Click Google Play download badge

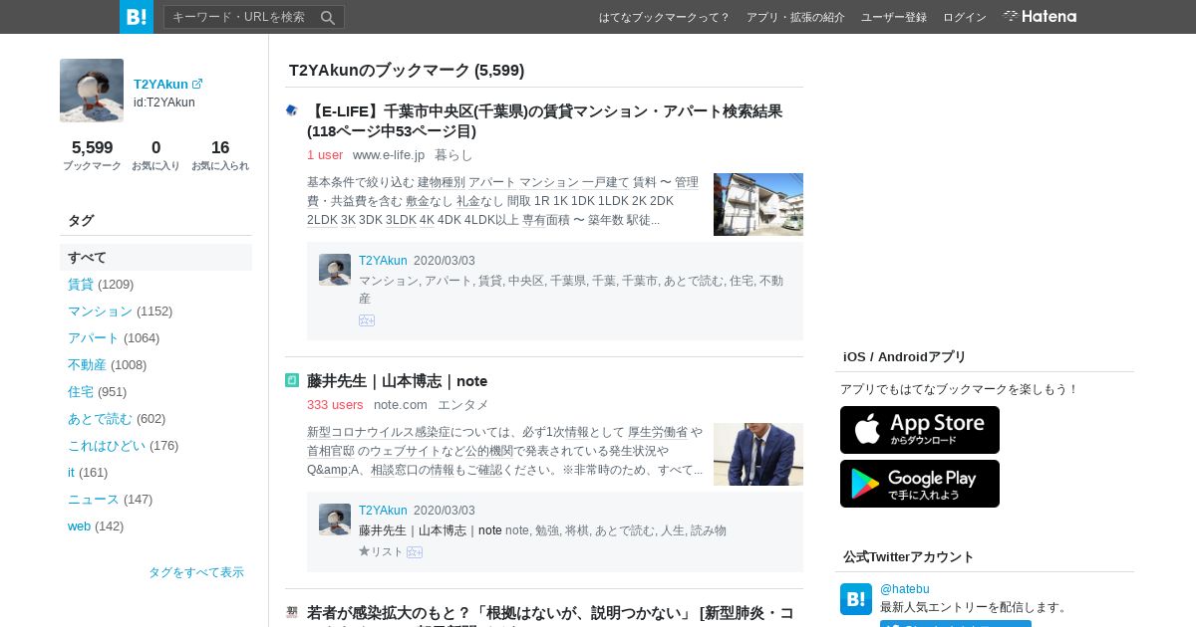920,484
